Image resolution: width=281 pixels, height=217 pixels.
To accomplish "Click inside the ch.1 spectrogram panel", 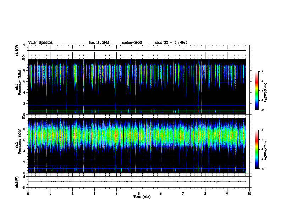I will point(137,87).
